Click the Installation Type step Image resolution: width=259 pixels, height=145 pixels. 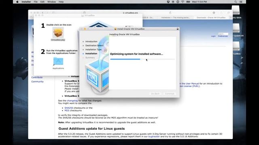93,50
